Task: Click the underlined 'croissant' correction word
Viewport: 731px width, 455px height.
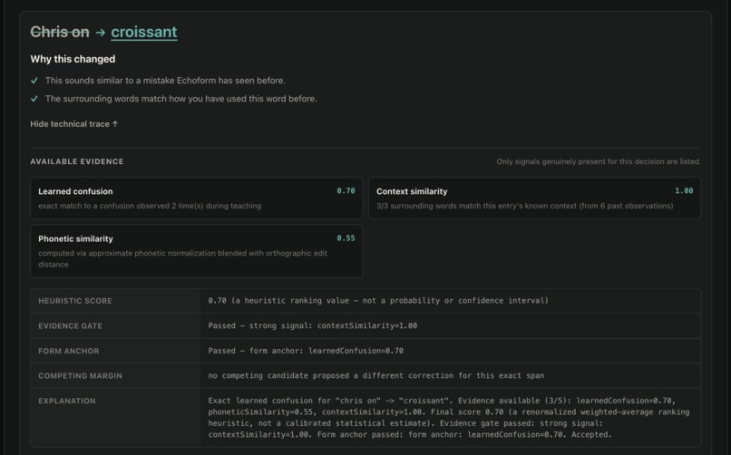Action: click(144, 32)
